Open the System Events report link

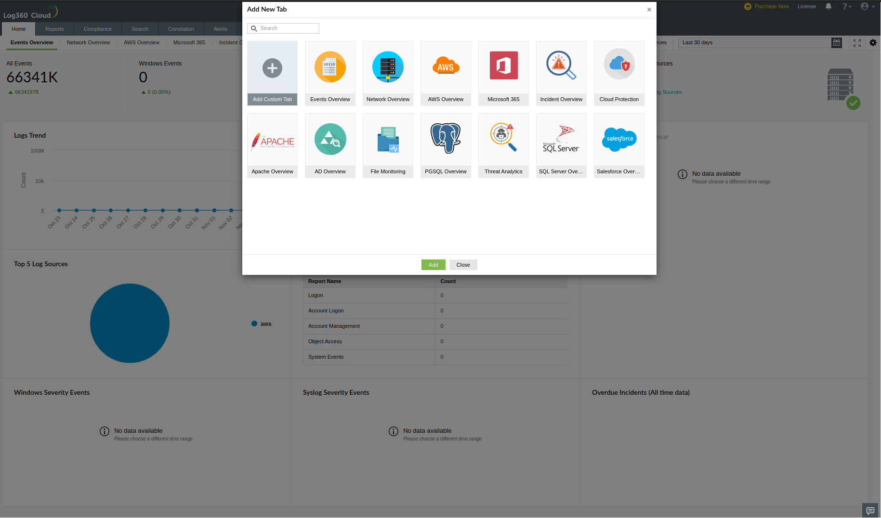coord(326,357)
